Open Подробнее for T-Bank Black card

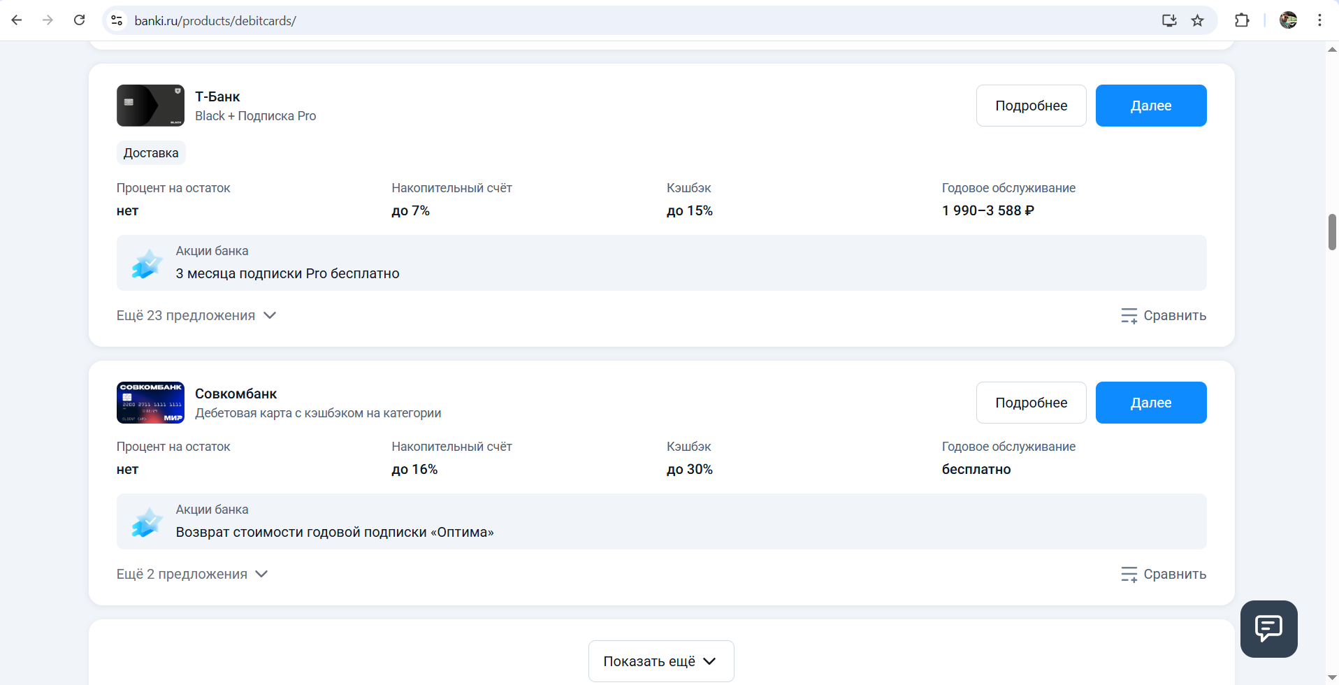click(1031, 106)
